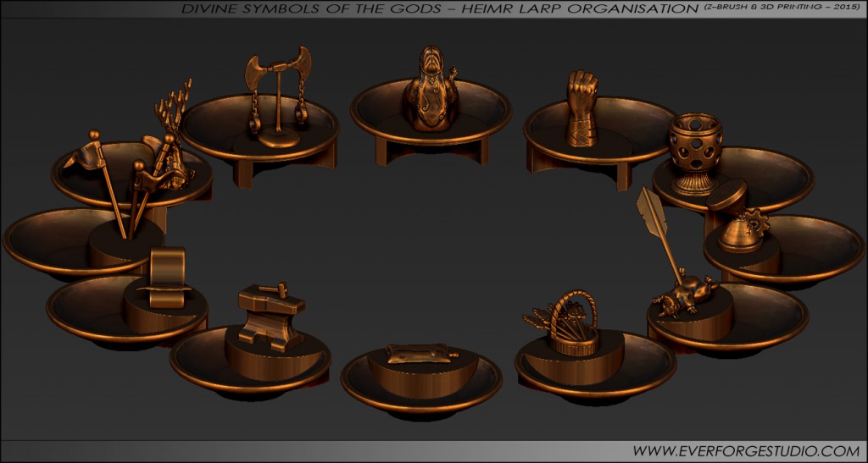The image size is (868, 463).
Task: Select the antlered tree figure symbol
Action: [x=175, y=135]
